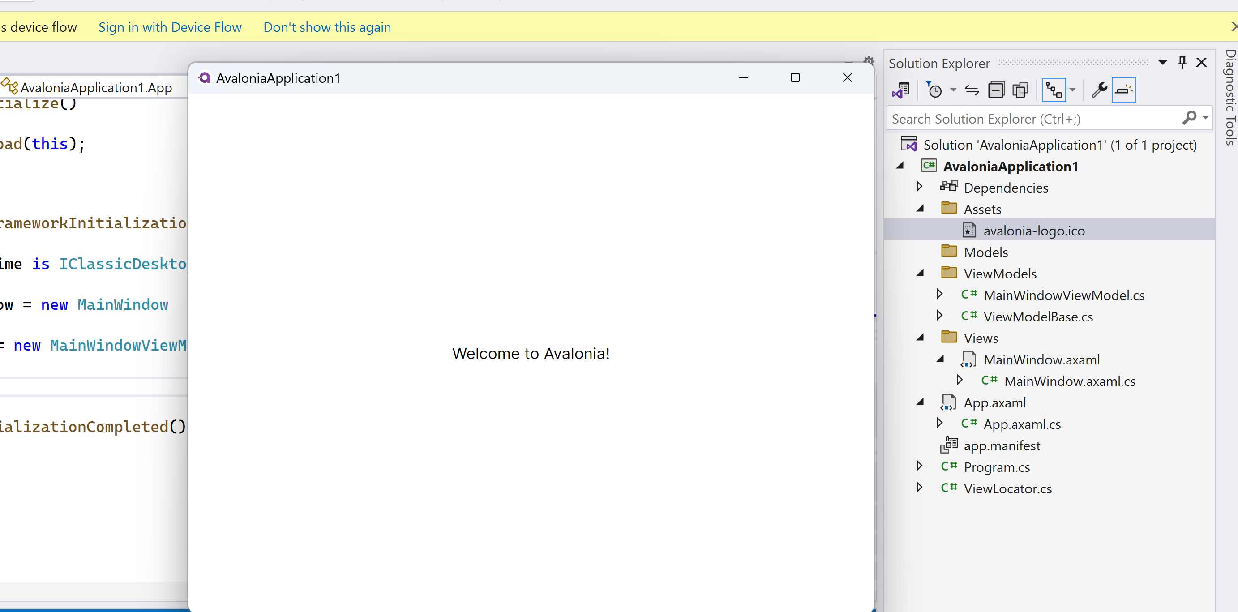Select ViewLocator.cs file
The width and height of the screenshot is (1238, 612).
click(x=1008, y=488)
